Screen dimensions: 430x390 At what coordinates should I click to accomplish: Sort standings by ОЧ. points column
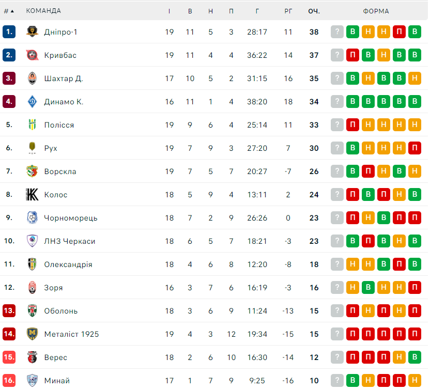[314, 11]
